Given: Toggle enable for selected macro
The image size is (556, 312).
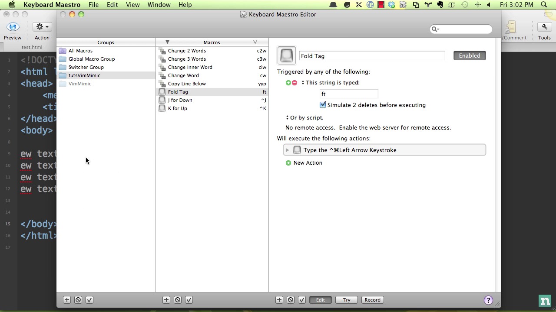Looking at the screenshot, I should pyautogui.click(x=189, y=300).
